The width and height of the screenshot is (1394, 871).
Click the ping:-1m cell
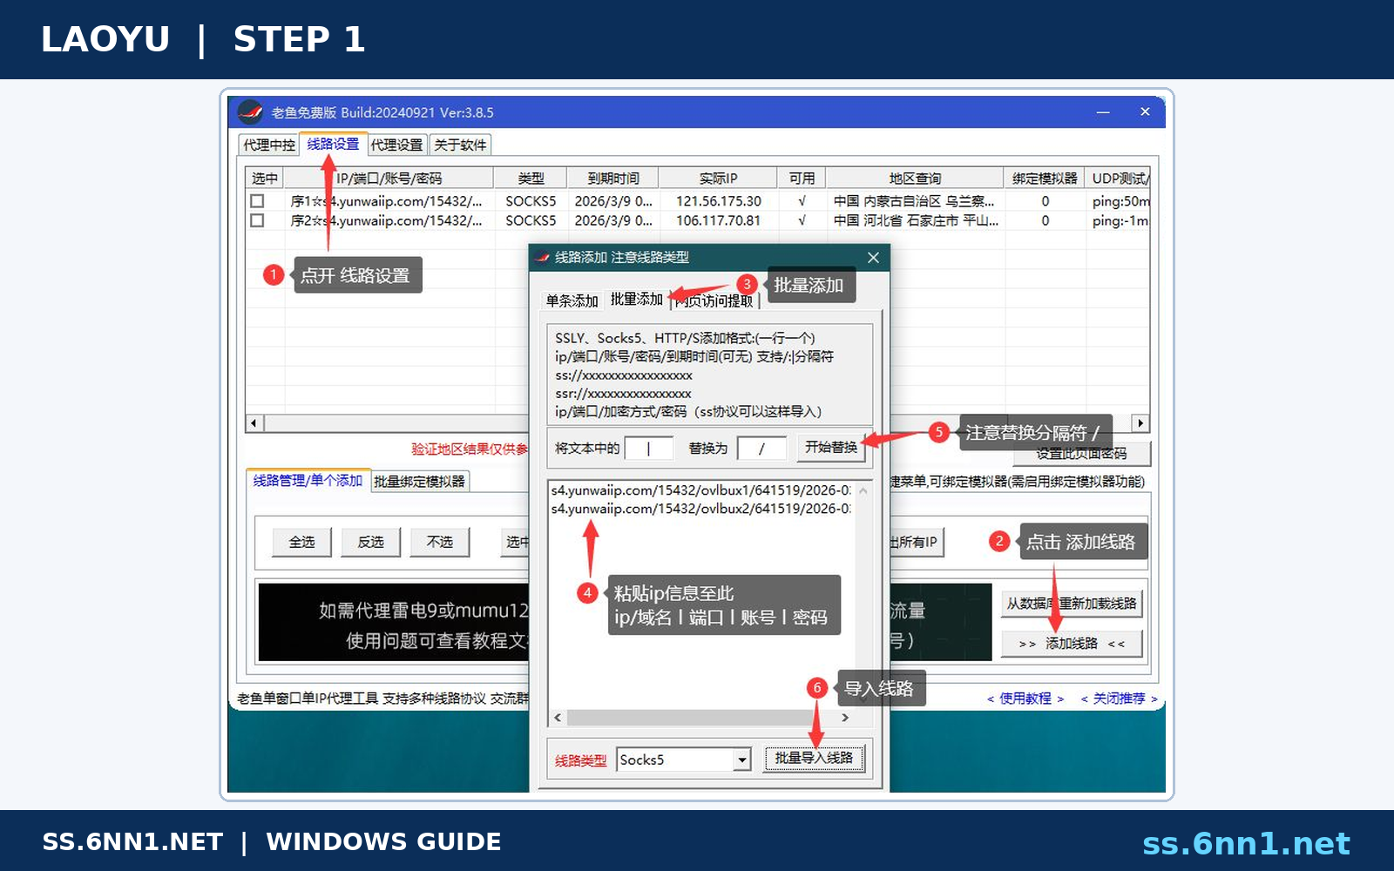pos(1120,220)
